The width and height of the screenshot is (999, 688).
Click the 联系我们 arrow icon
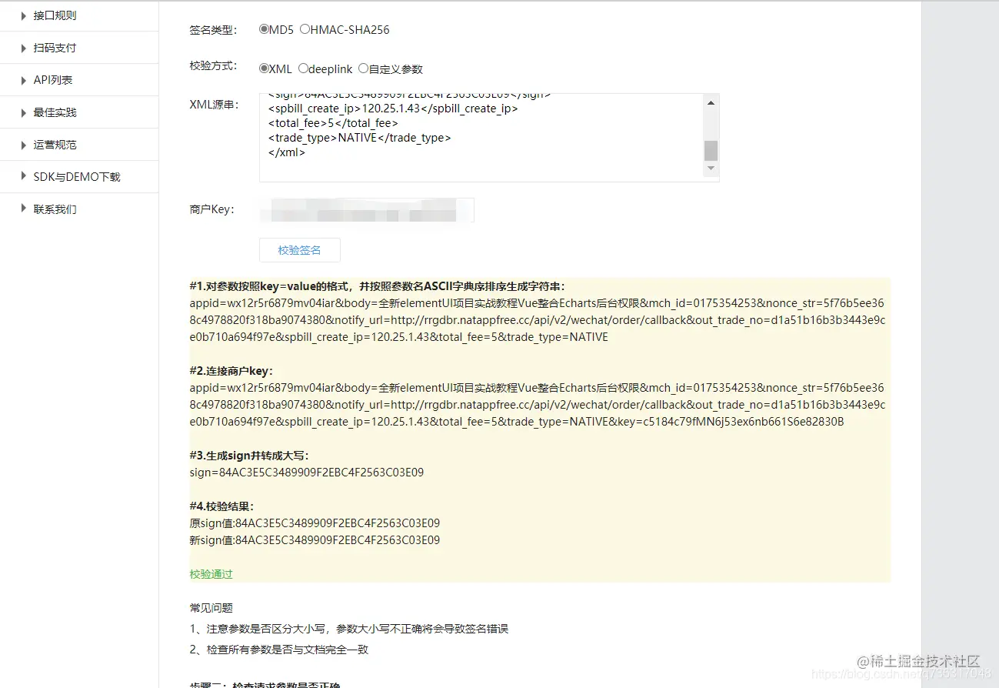(22, 209)
